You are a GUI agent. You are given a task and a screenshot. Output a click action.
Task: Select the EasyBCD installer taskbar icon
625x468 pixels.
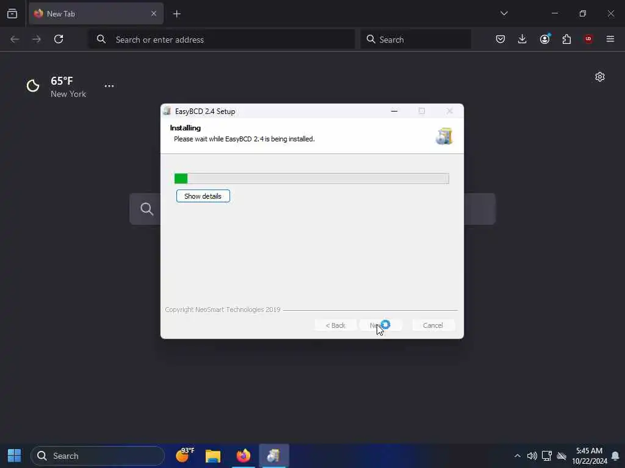click(x=274, y=456)
